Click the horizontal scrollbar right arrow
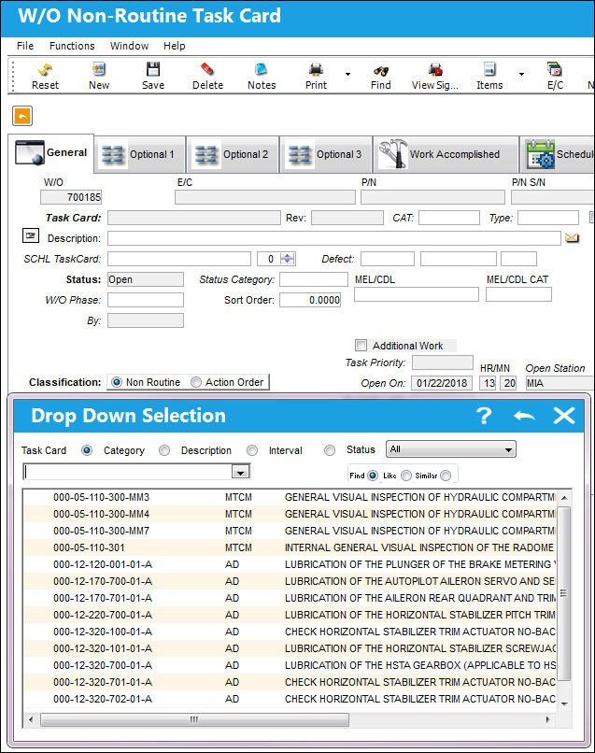 pos(547,719)
